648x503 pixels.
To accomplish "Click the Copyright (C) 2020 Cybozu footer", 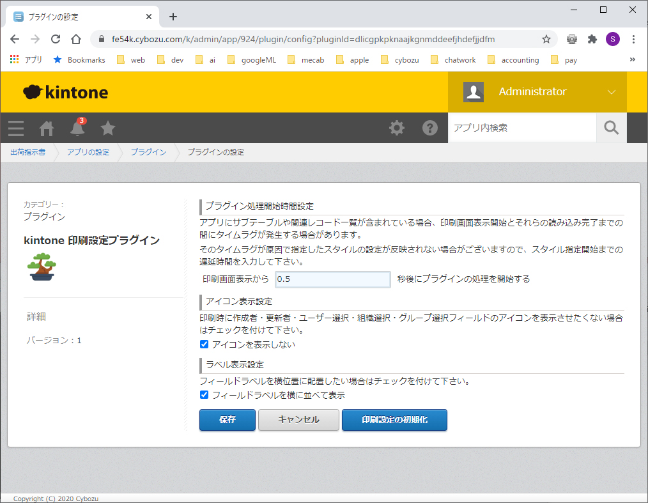I will click(56, 499).
